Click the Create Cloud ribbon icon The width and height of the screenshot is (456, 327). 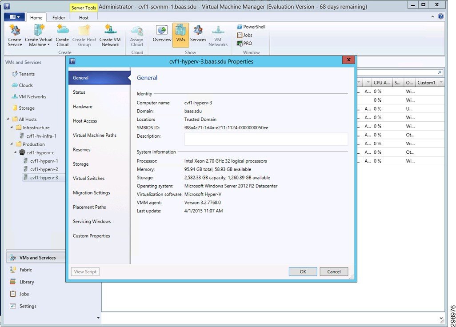[62, 36]
